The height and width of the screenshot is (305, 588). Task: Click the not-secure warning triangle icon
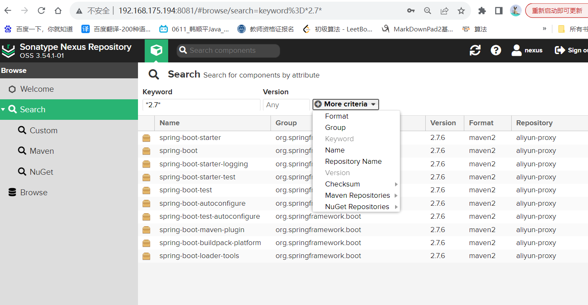[x=79, y=11]
